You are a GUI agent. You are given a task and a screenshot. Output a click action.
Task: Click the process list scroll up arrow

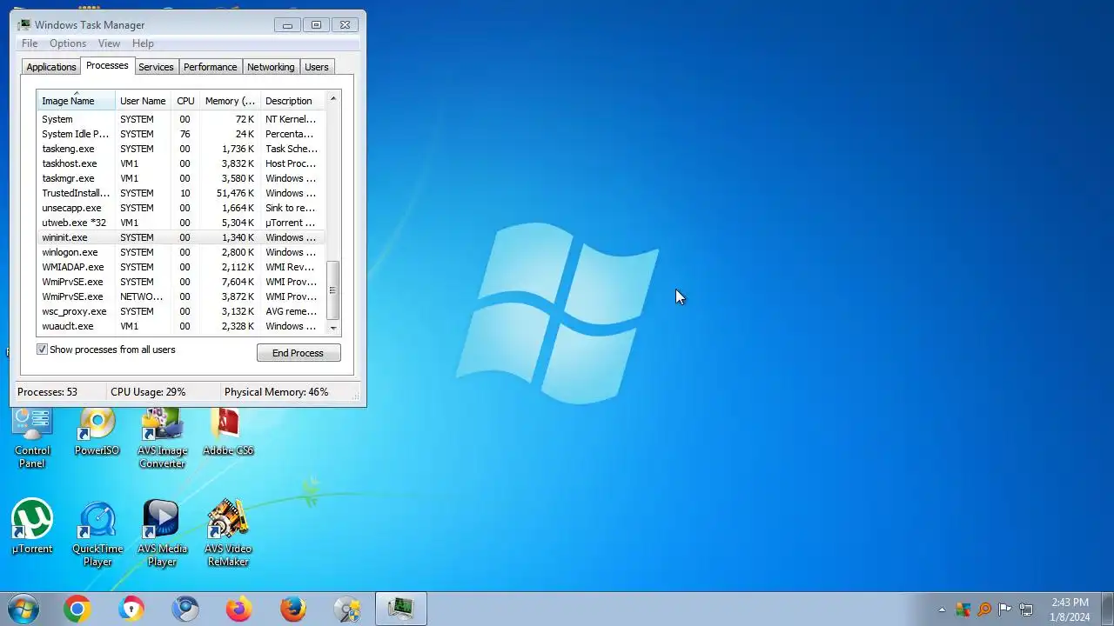point(333,98)
